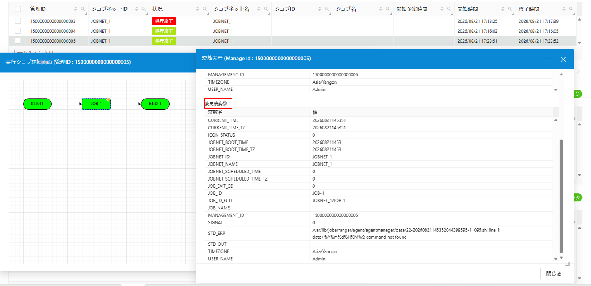The height and width of the screenshot is (286, 591).
Task: Select the STD_ERR variable row
Action: (x=379, y=233)
